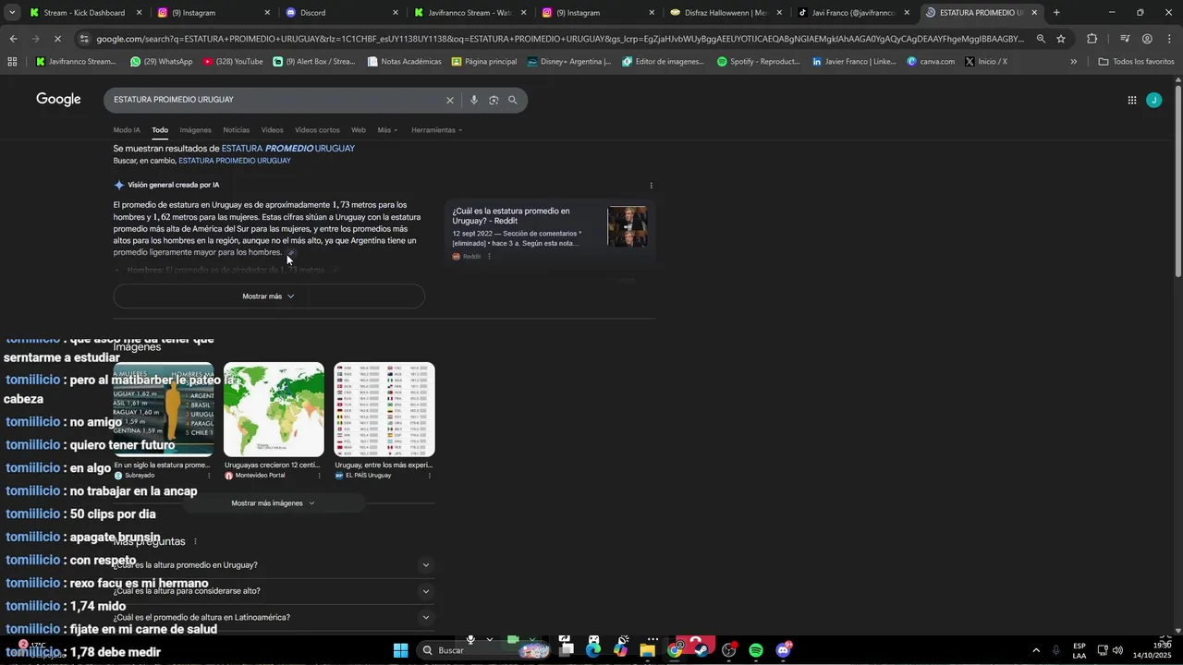Stop loading the page with the X button
1183x665 pixels.
(58, 39)
